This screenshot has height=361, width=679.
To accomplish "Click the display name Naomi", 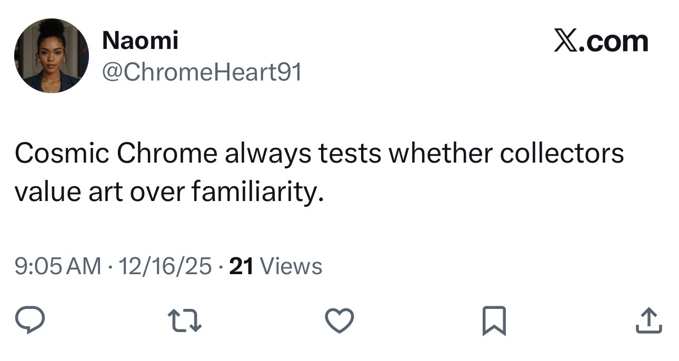I will click(x=140, y=41).
